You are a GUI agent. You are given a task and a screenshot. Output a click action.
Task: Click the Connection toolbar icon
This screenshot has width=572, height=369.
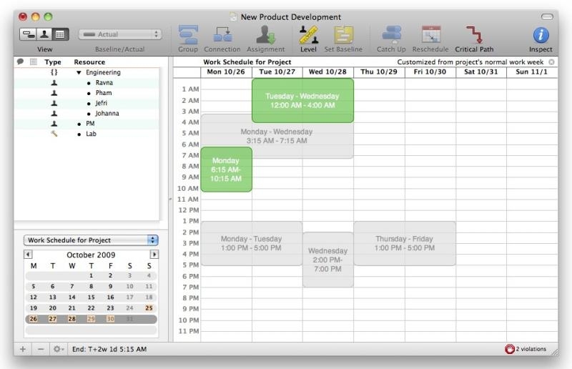(x=222, y=36)
